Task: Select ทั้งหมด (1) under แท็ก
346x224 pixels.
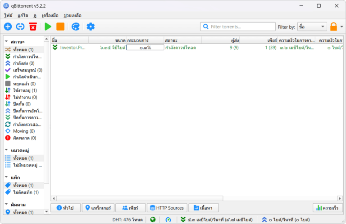Action: (23, 185)
